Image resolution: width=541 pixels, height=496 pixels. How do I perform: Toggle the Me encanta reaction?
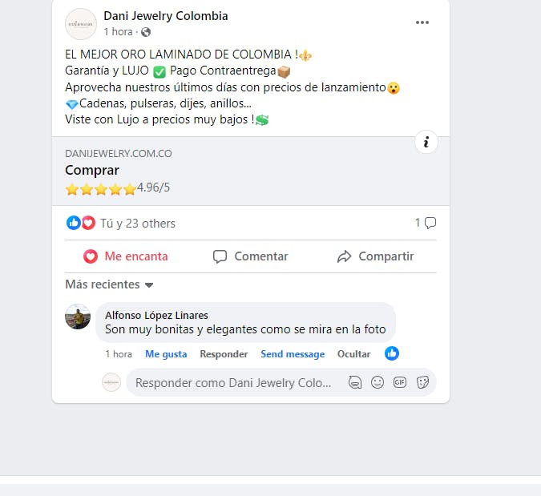pyautogui.click(x=126, y=256)
